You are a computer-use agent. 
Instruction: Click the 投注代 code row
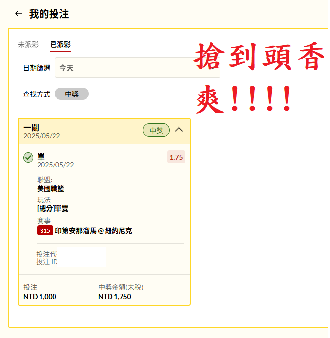point(47,254)
